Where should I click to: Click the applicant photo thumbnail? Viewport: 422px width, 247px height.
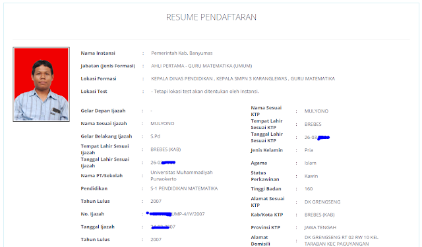point(41,84)
